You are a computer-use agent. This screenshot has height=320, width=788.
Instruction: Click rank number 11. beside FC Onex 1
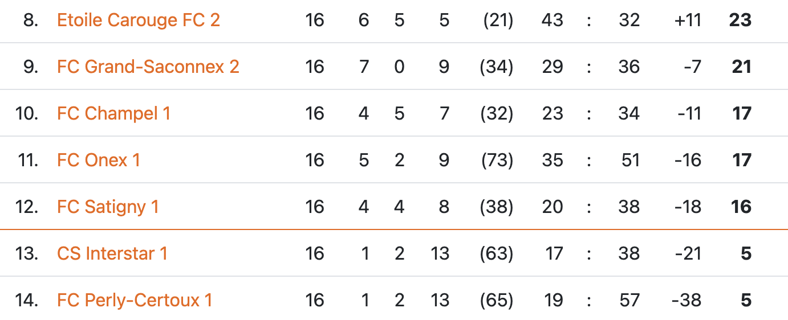tap(28, 161)
